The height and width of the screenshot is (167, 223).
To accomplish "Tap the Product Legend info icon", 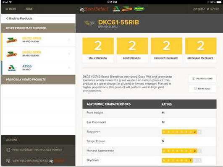I will (x=193, y=79).
